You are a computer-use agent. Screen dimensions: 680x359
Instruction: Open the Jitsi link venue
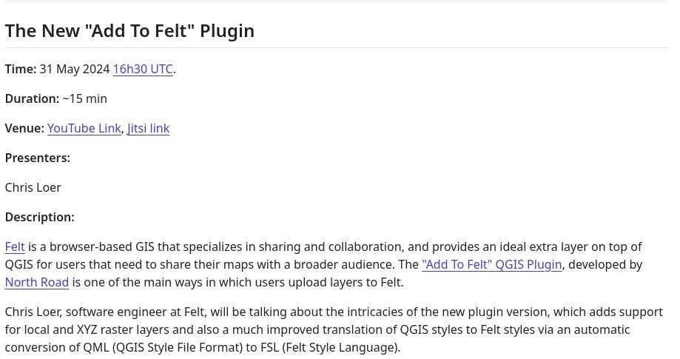(148, 128)
